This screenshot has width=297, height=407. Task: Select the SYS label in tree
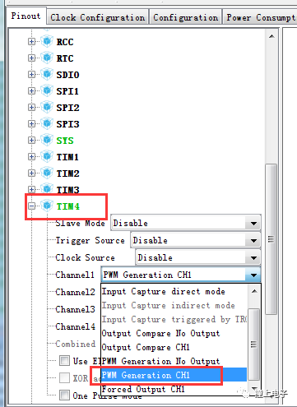[x=65, y=141]
